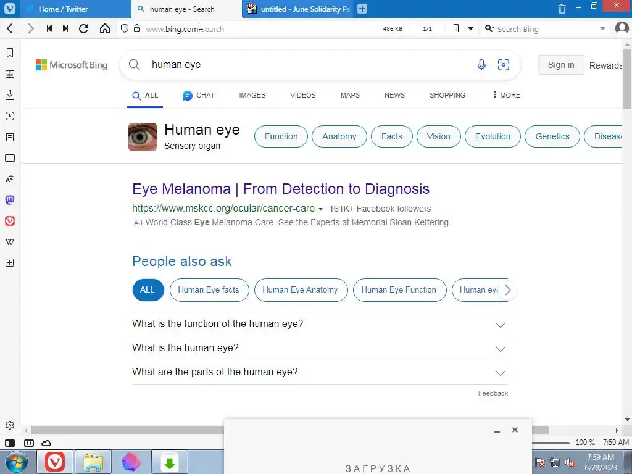The height and width of the screenshot is (474, 632).
Task: Open Vivaldi web panel in sidebar
Action: (x=10, y=221)
